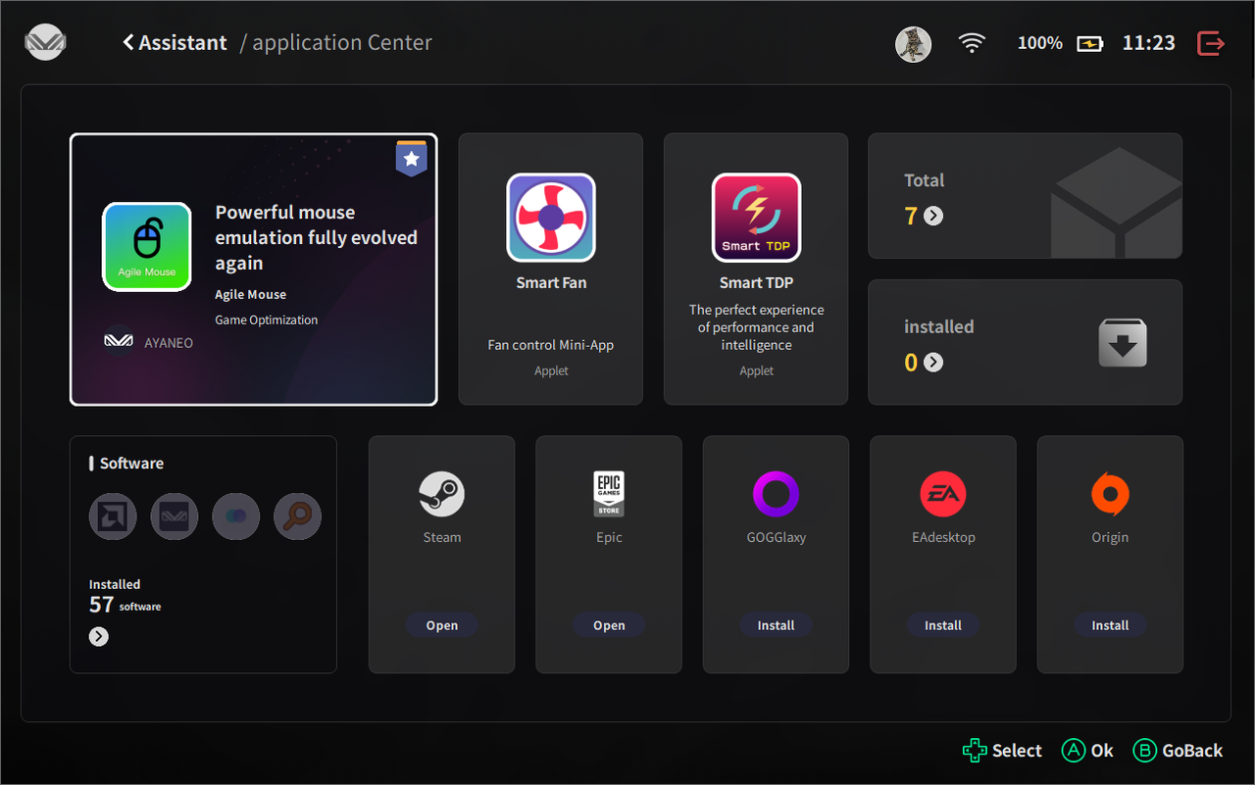Open the user avatar profile
The image size is (1255, 785).
pyautogui.click(x=914, y=44)
